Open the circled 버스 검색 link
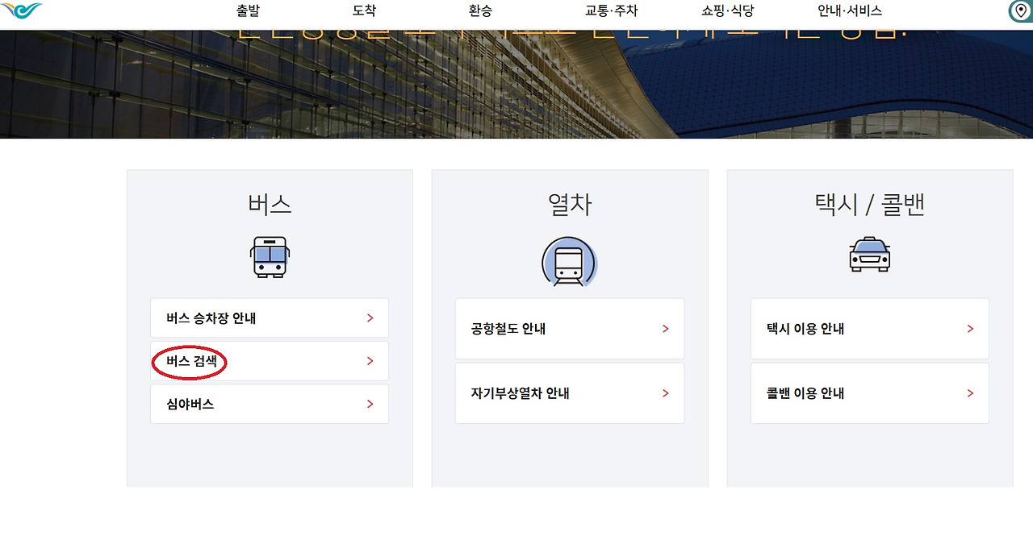 coord(189,361)
